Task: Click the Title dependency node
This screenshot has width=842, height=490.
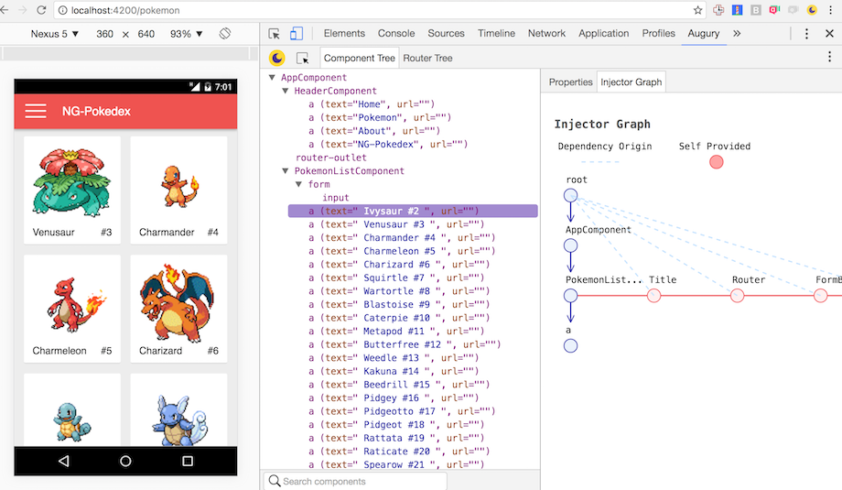Action: [654, 296]
